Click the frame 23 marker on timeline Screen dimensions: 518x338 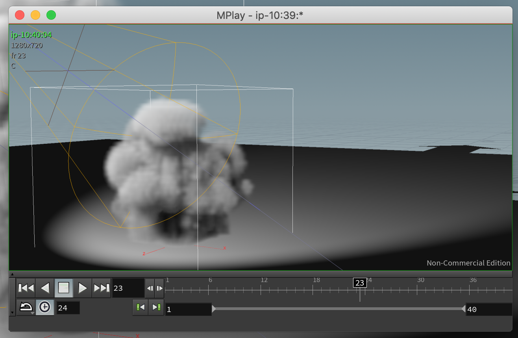pyautogui.click(x=359, y=283)
